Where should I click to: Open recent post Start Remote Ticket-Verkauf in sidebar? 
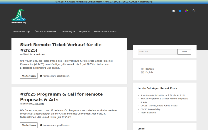tap(163, 95)
